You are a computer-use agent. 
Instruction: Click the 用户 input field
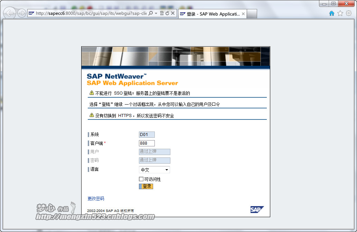(154, 152)
